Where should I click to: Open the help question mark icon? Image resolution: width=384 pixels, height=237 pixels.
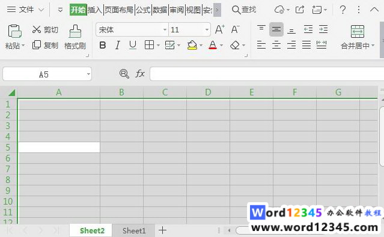[x=343, y=10]
